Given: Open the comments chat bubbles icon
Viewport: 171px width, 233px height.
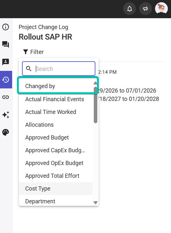Looking at the screenshot, I should (6, 44).
